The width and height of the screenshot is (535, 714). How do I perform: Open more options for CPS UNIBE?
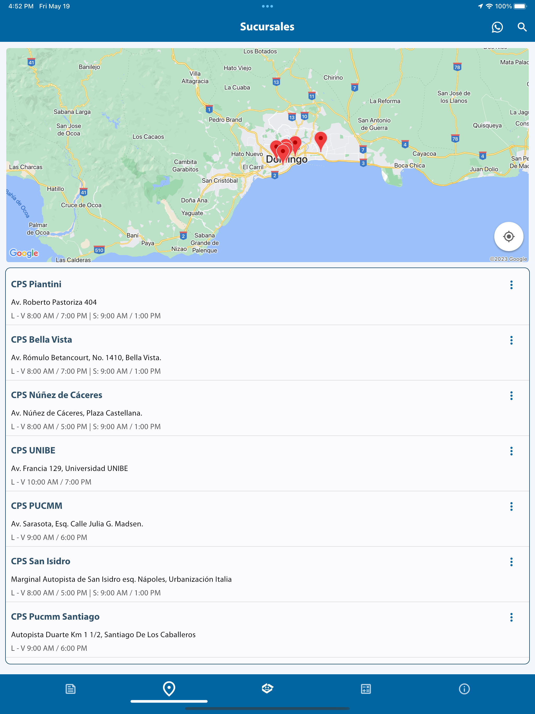tap(511, 451)
